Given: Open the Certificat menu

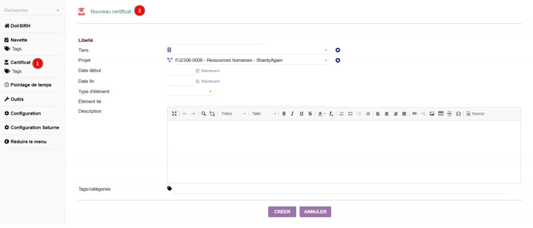Looking at the screenshot, I should tap(18, 63).
